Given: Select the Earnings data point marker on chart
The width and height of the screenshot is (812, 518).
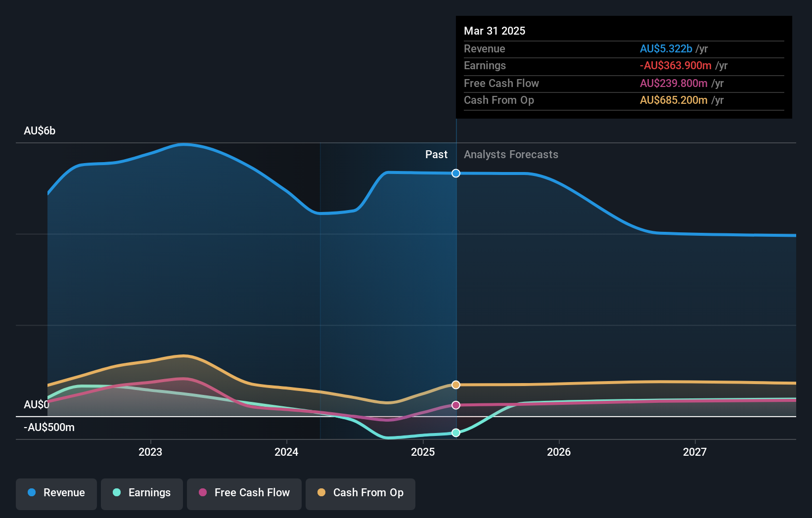Looking at the screenshot, I should tap(455, 433).
